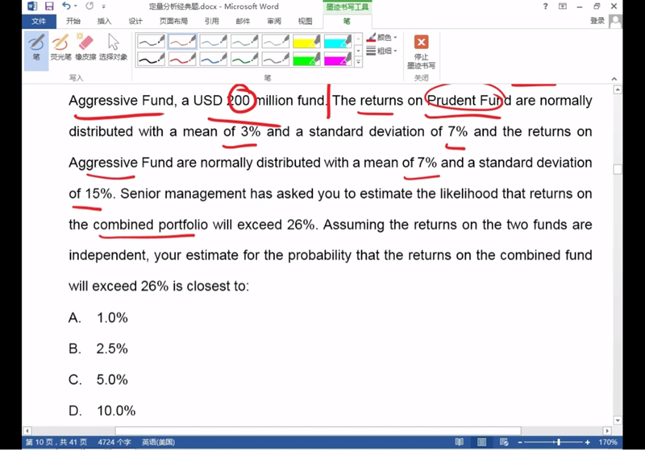The height and width of the screenshot is (450, 645).
Task: Select the Highlighter (荧光笔) tool
Action: pyautogui.click(x=60, y=47)
